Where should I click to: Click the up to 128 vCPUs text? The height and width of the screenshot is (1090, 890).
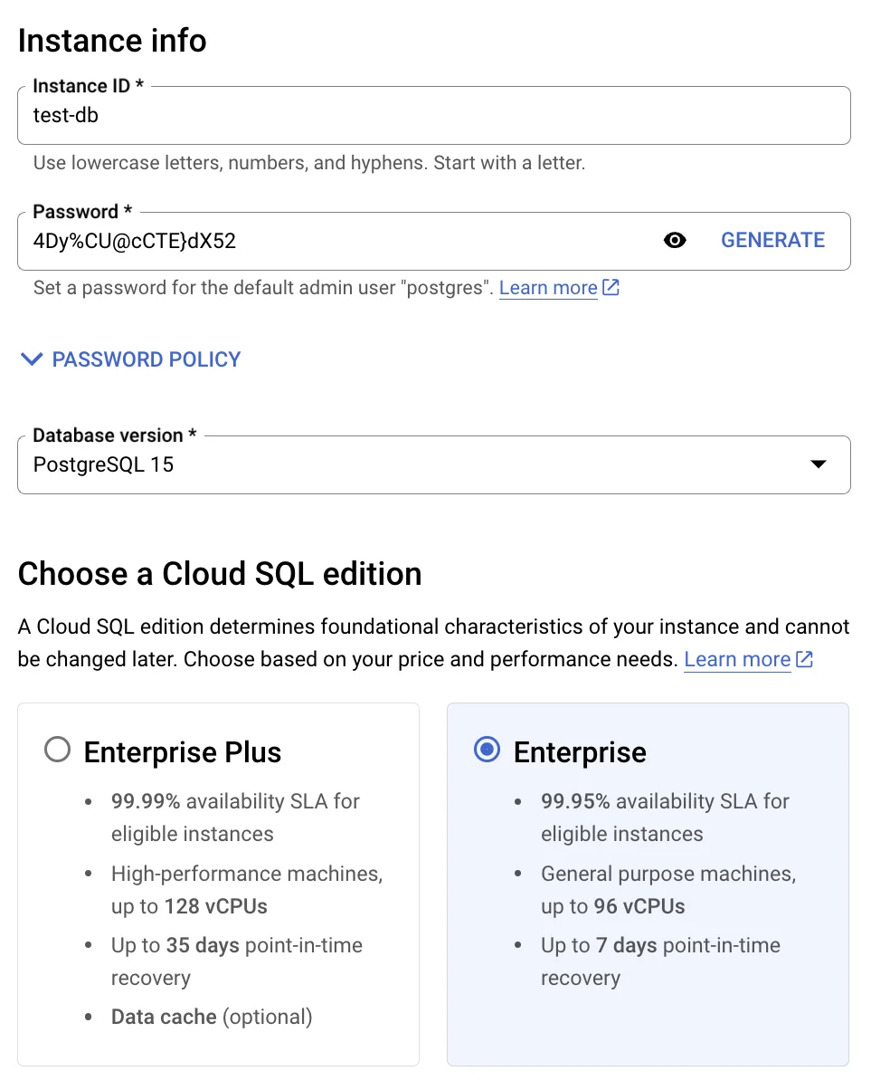(189, 906)
